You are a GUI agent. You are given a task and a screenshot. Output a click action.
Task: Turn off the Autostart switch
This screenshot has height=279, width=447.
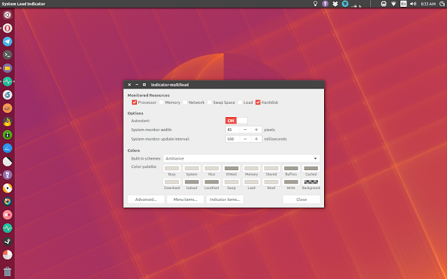[236, 121]
